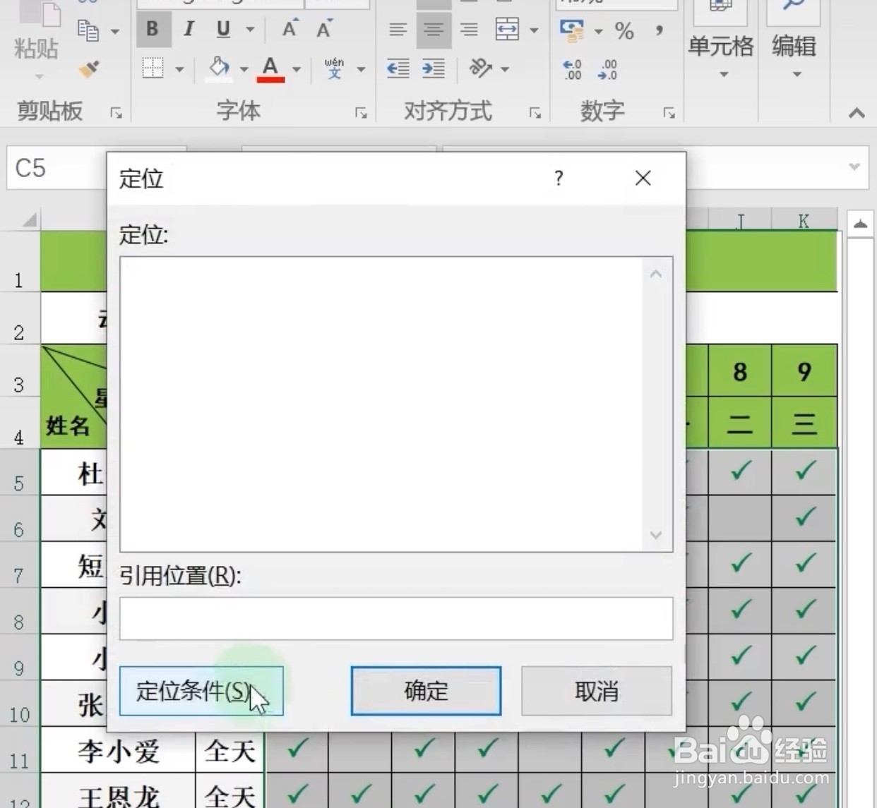Toggle bold formatting
Image resolution: width=877 pixels, height=808 pixels.
[x=153, y=30]
